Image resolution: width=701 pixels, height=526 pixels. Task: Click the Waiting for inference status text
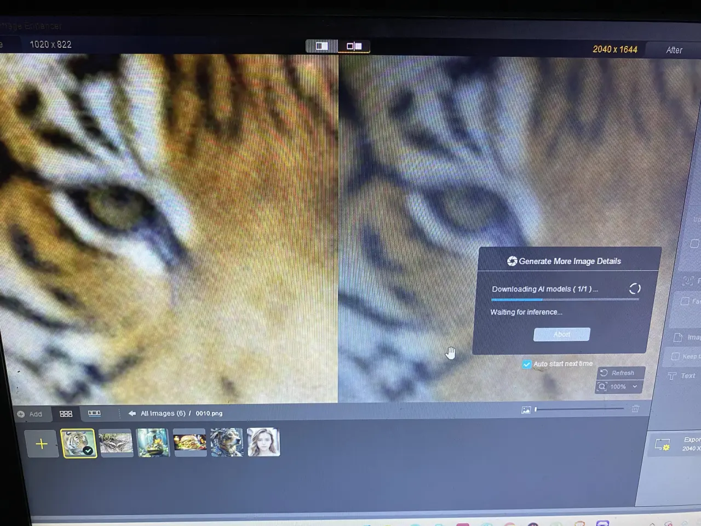point(526,312)
